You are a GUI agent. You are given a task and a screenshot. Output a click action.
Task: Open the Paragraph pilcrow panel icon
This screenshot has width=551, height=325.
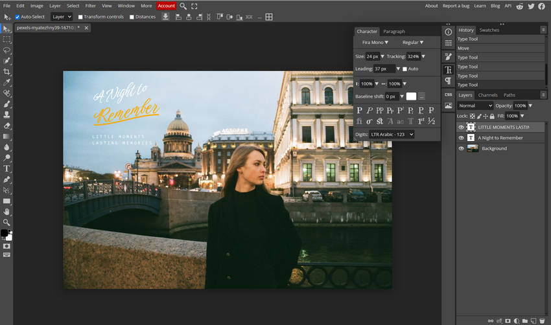[x=449, y=81]
